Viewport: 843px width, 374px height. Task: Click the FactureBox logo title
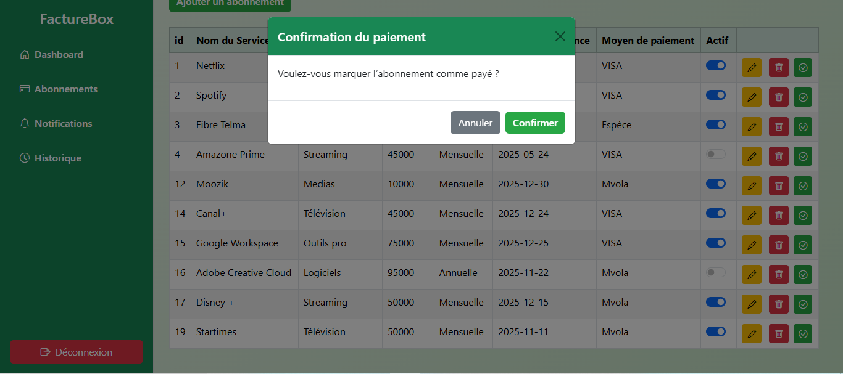77,19
